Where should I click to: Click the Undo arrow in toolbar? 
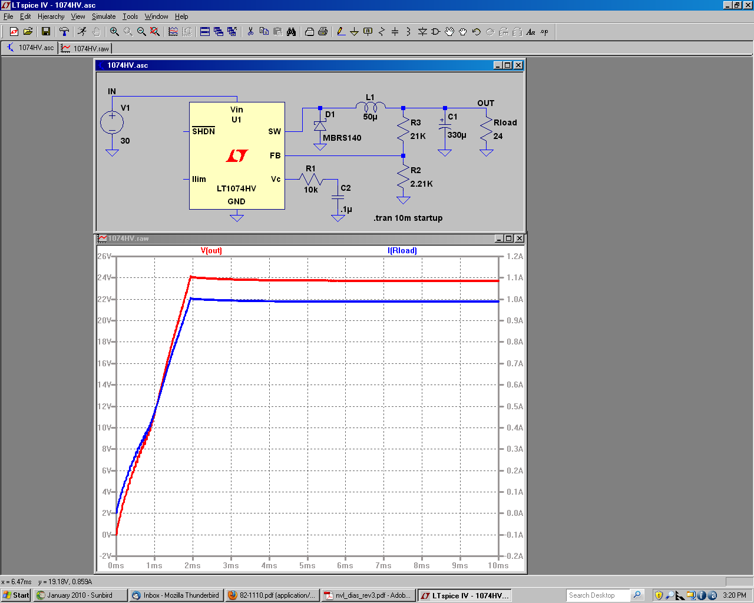click(477, 32)
